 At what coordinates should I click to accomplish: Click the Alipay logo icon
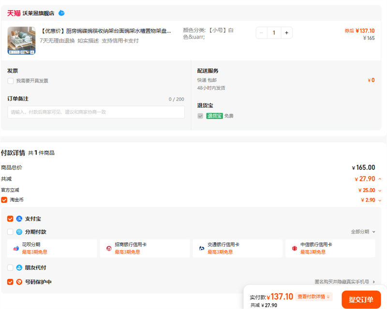tap(19, 219)
